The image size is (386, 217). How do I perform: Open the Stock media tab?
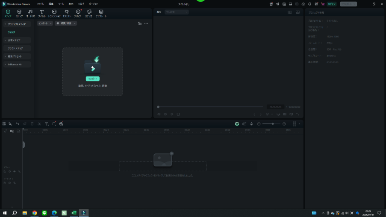coord(19,13)
